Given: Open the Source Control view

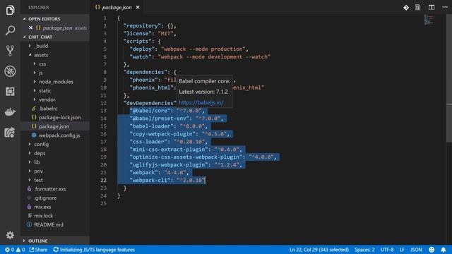Looking at the screenshot, I should [10, 51].
